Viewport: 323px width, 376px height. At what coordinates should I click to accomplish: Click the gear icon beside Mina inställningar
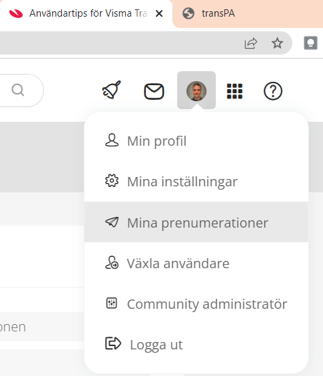point(112,180)
